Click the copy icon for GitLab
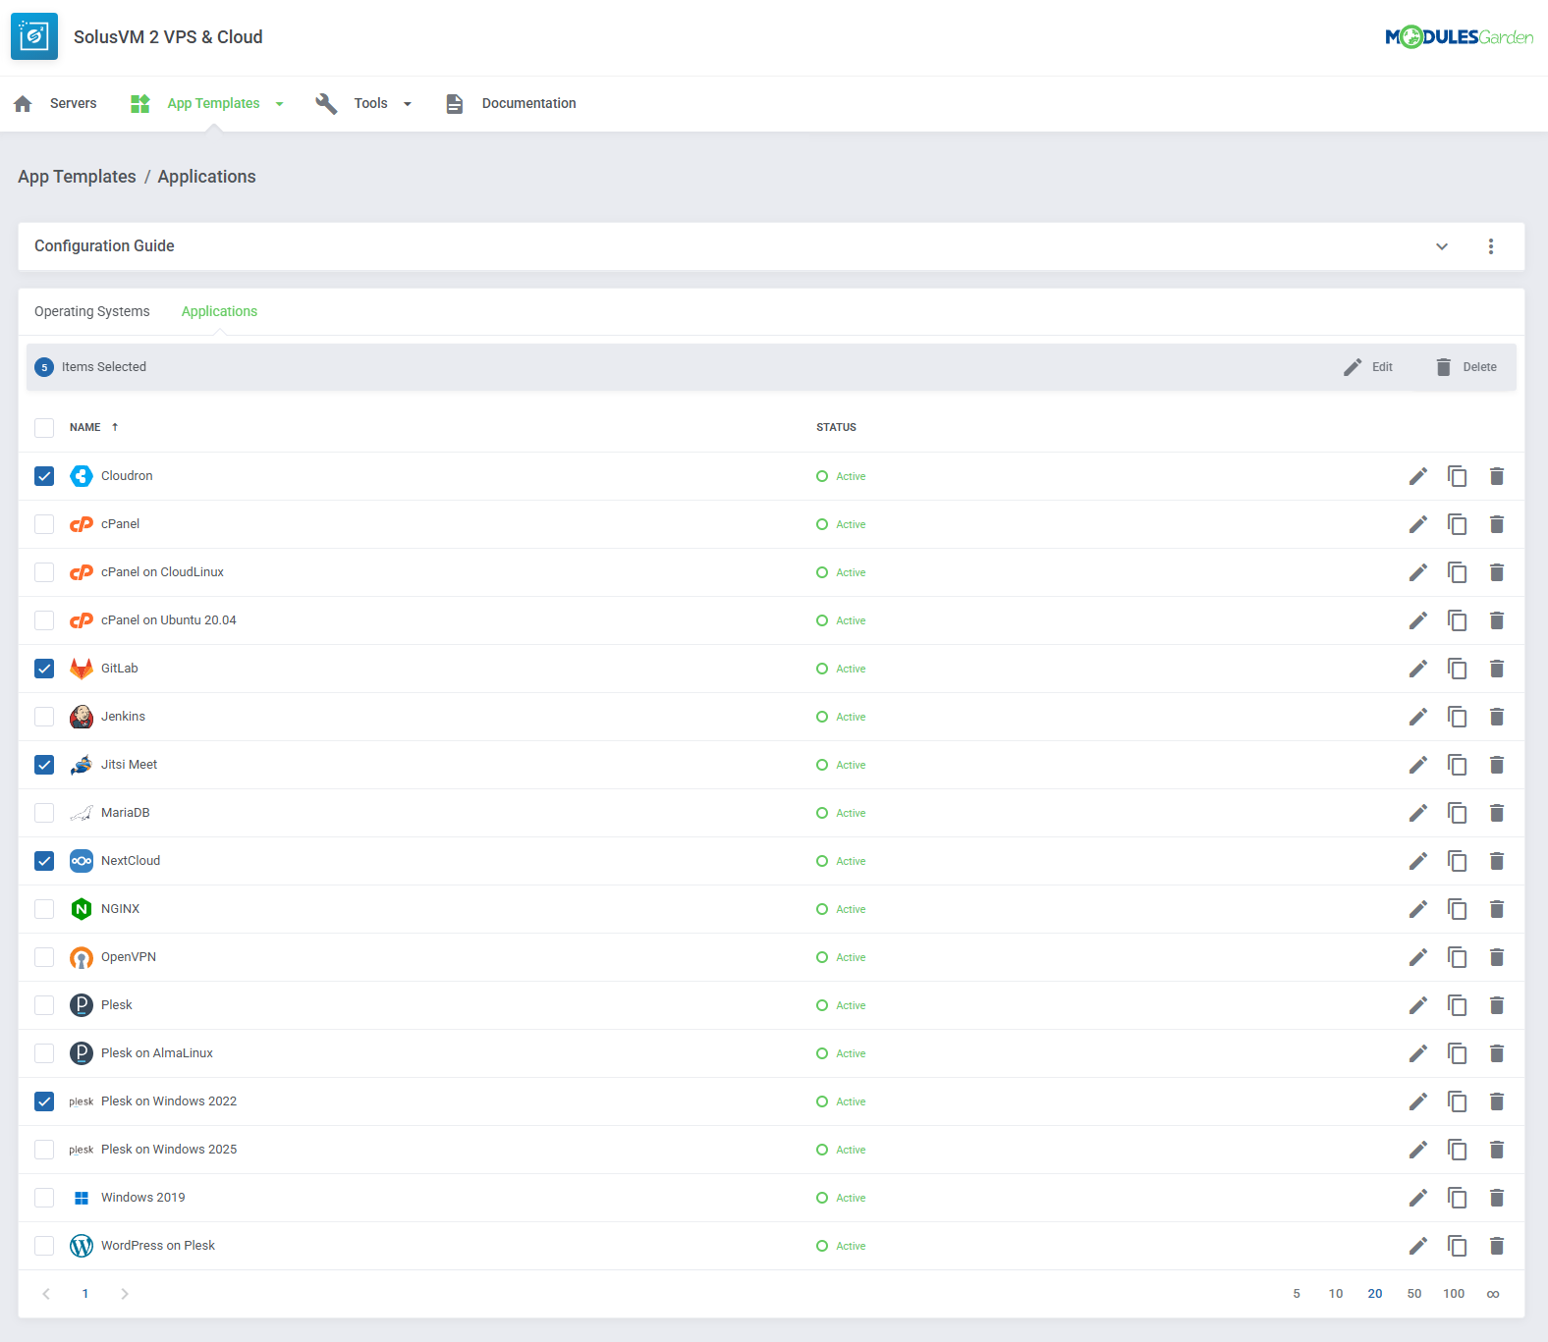Viewport: 1548px width, 1342px height. point(1457,669)
